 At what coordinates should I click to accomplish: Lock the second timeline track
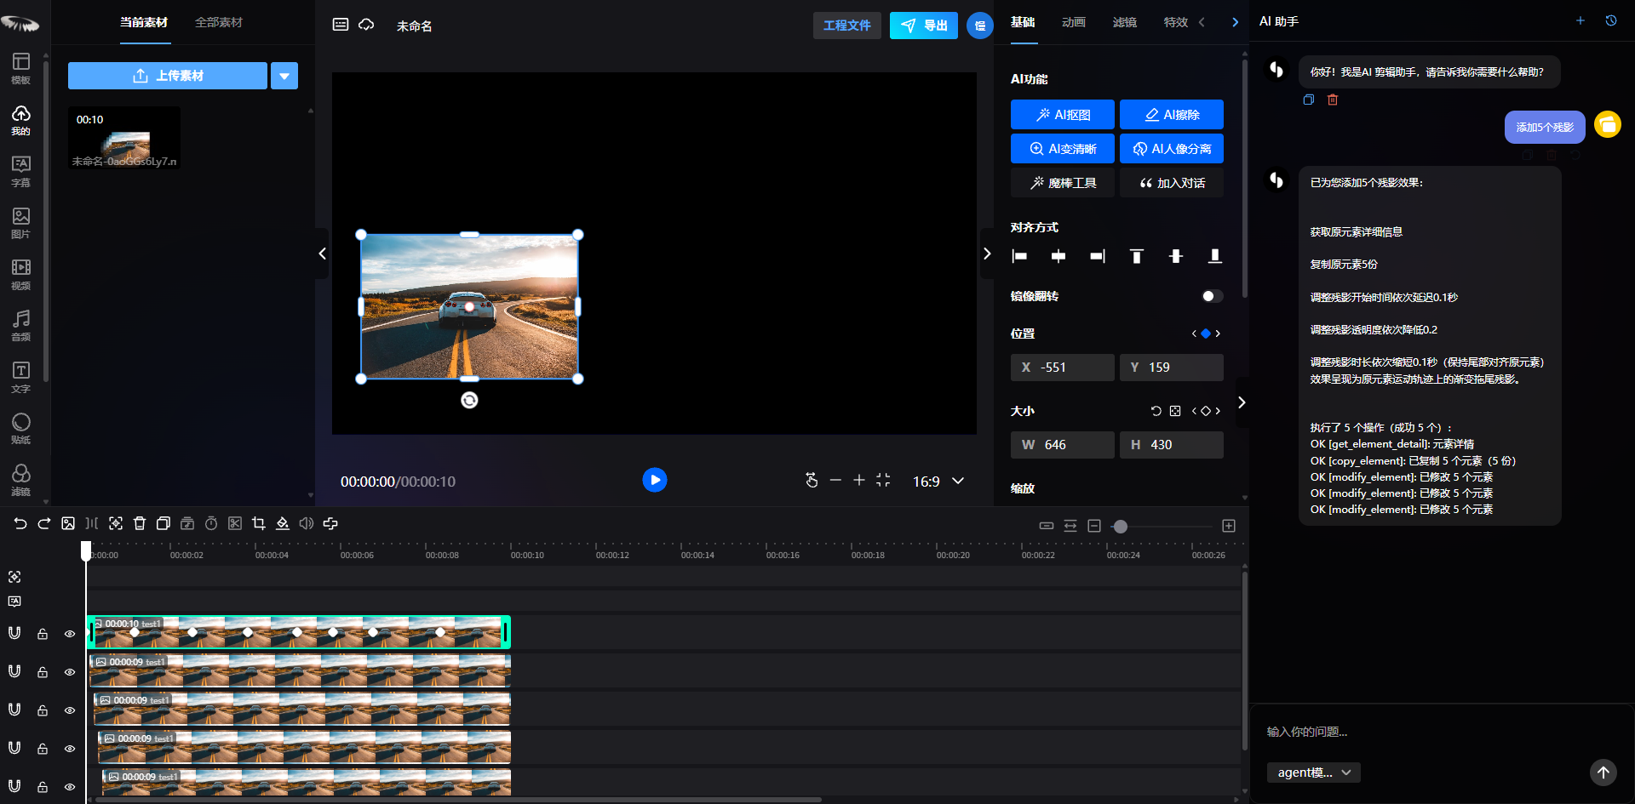coord(43,672)
